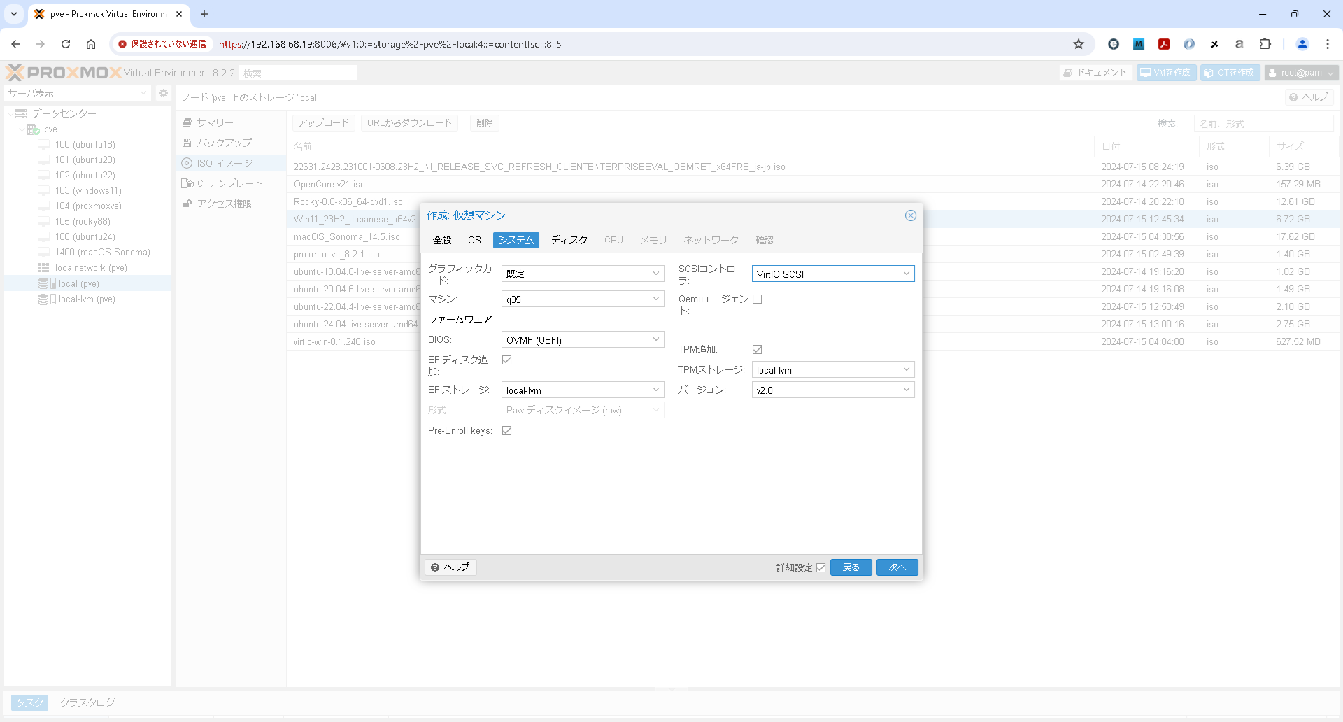Open the server view selector dropdown
This screenshot has height=722, width=1343.
tap(77, 93)
